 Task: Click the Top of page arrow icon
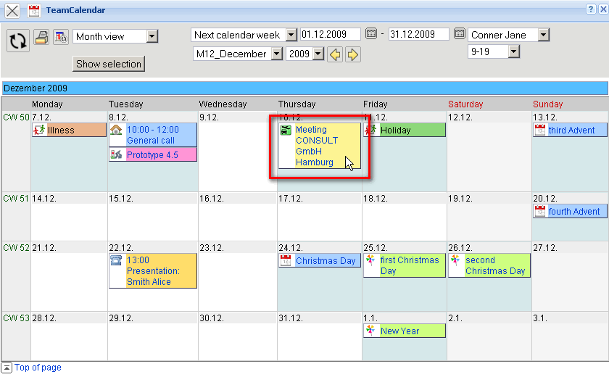tap(7, 368)
